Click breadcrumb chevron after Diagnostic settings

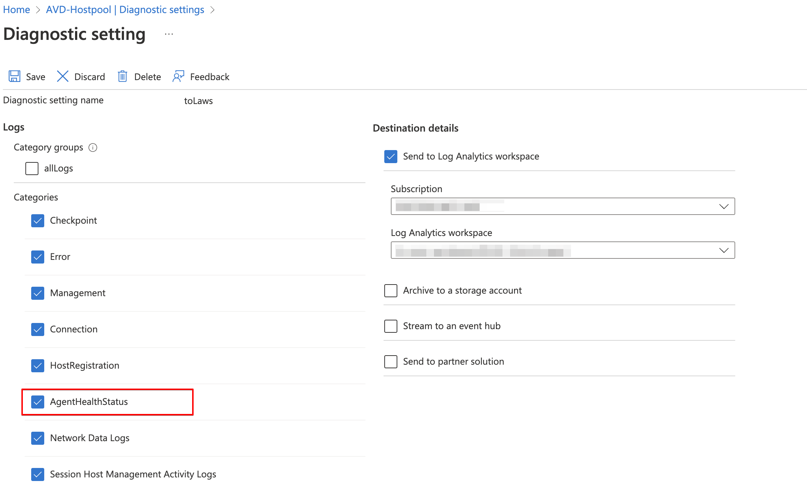click(x=213, y=10)
